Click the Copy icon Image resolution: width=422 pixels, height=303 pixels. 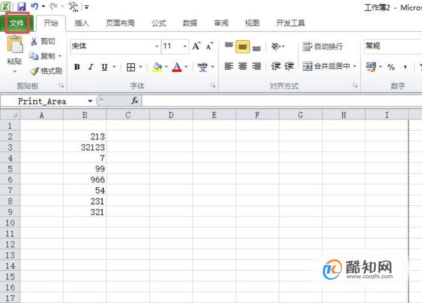[34, 56]
